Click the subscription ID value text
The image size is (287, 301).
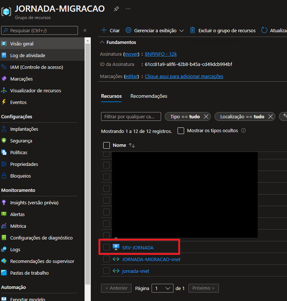coord(189,64)
